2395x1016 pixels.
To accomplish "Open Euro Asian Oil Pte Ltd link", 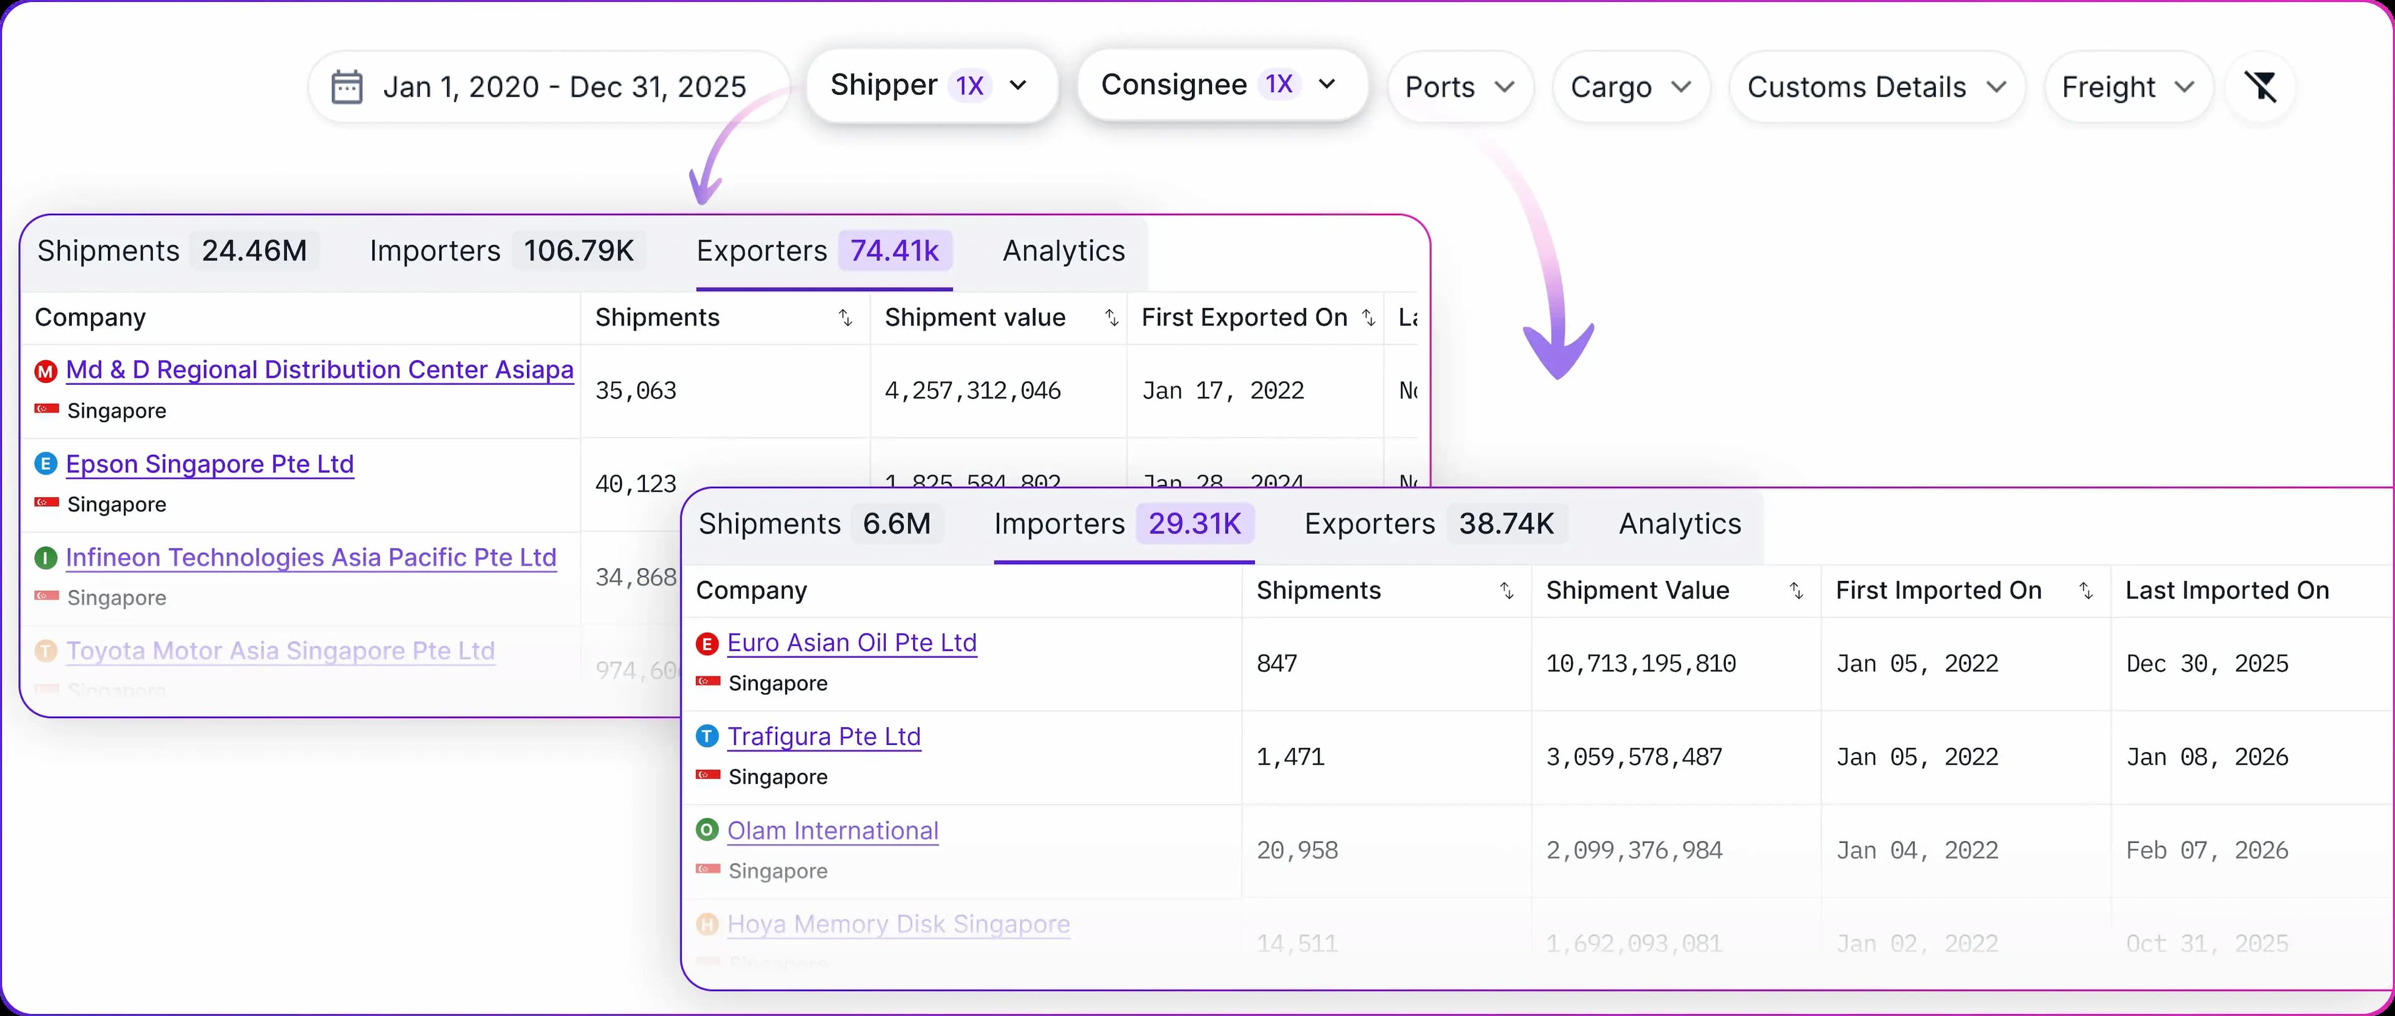I will (x=851, y=643).
